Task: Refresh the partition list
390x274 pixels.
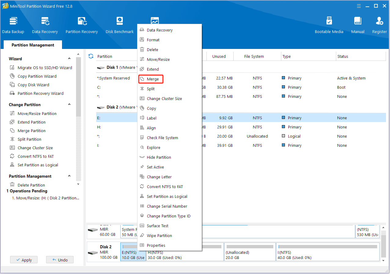Action: coord(91,56)
